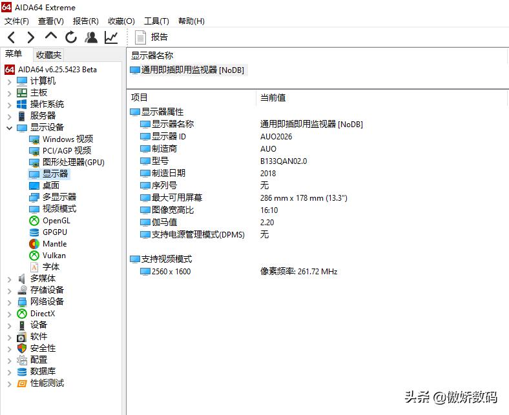Open the user/remote icon in the toolbar
The height and width of the screenshot is (415, 509).
[91, 37]
